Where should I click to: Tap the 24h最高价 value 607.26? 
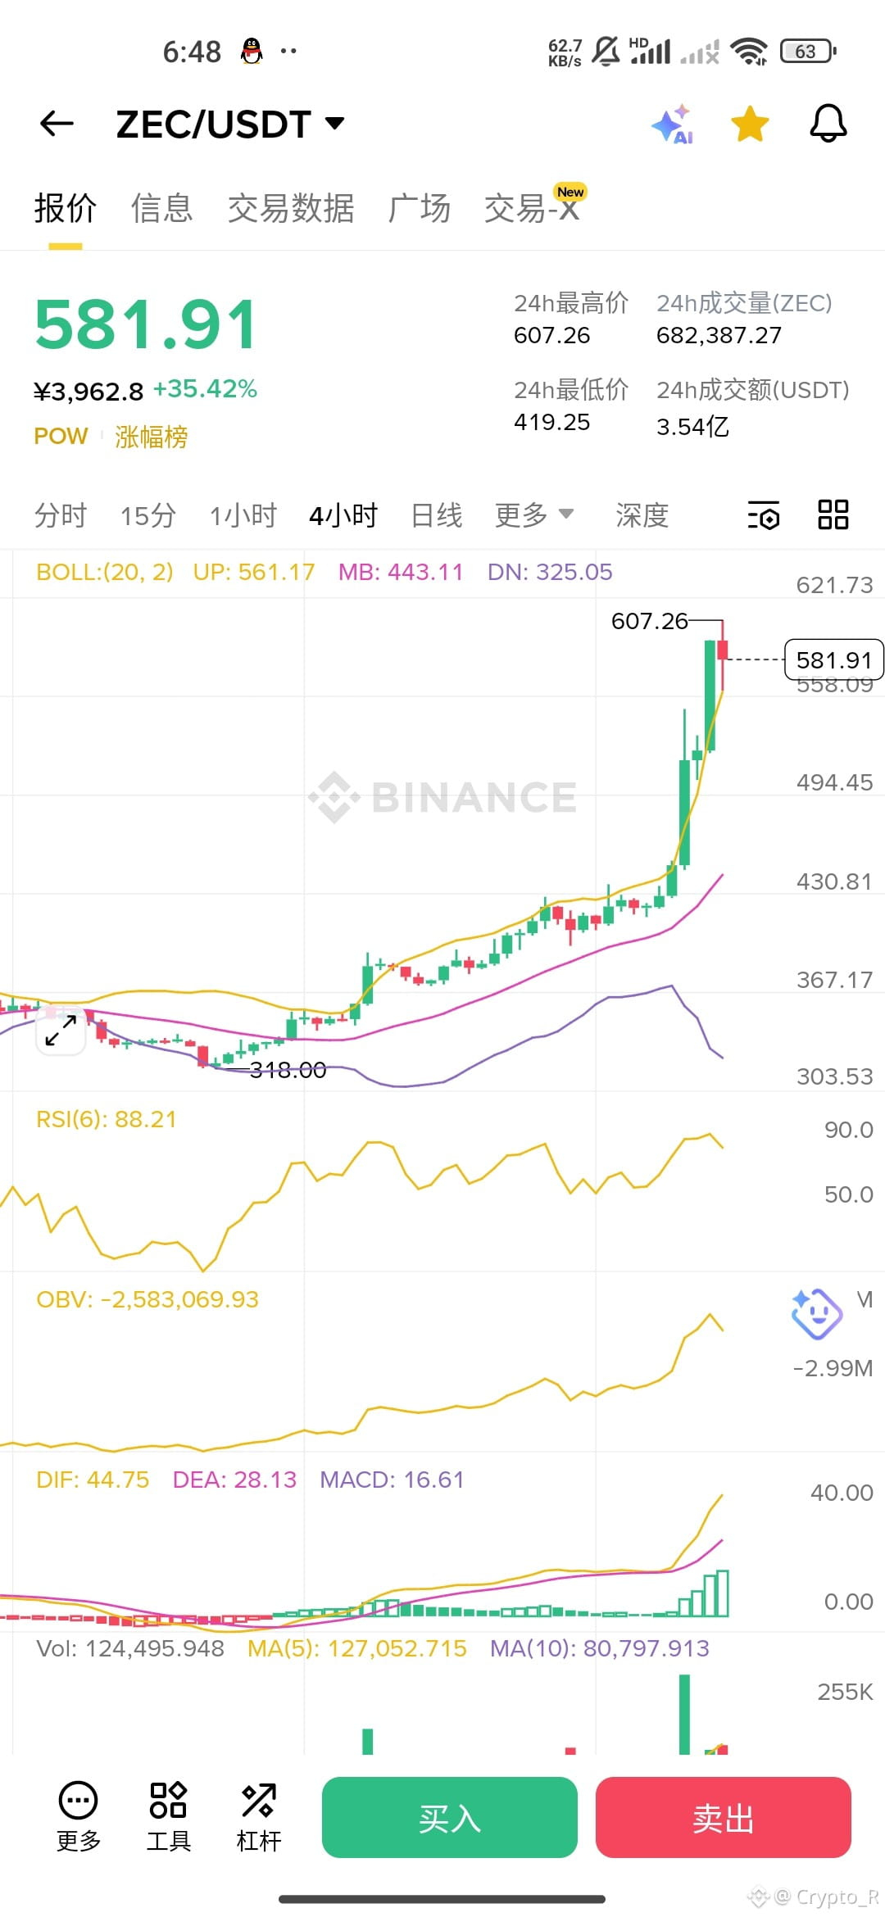coord(551,335)
